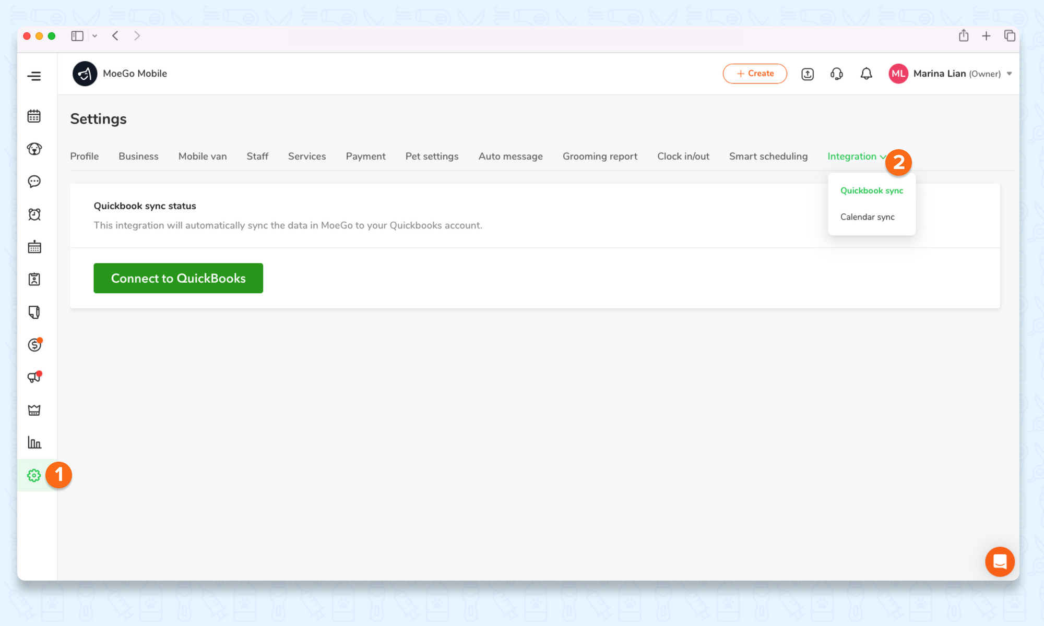Viewport: 1044px width, 626px height.
Task: Go forward with the browser forward arrow
Action: pos(137,36)
